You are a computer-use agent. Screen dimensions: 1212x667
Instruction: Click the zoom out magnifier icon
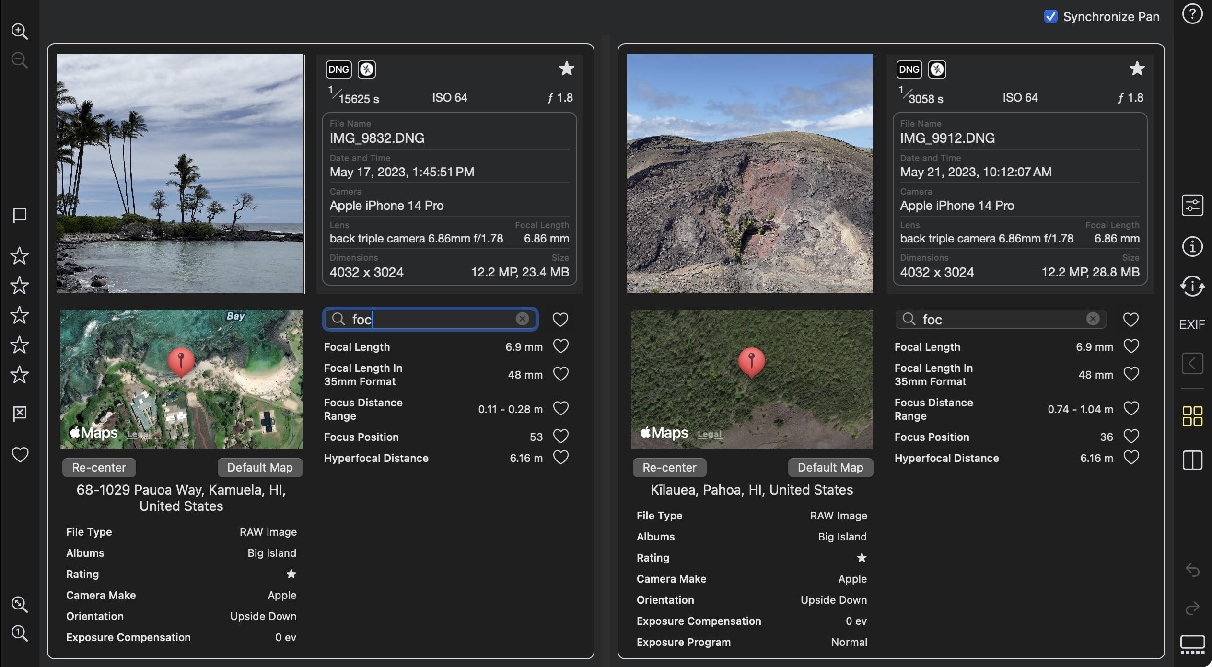(x=19, y=61)
